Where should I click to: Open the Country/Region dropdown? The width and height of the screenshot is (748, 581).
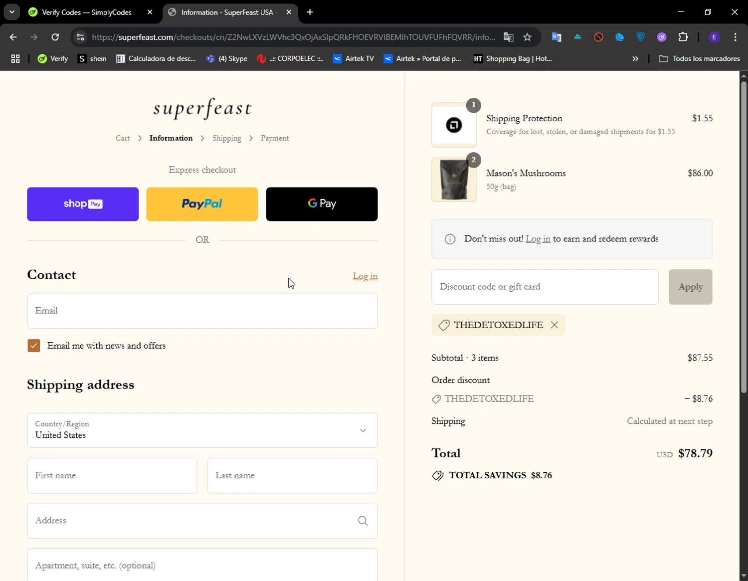(x=202, y=430)
